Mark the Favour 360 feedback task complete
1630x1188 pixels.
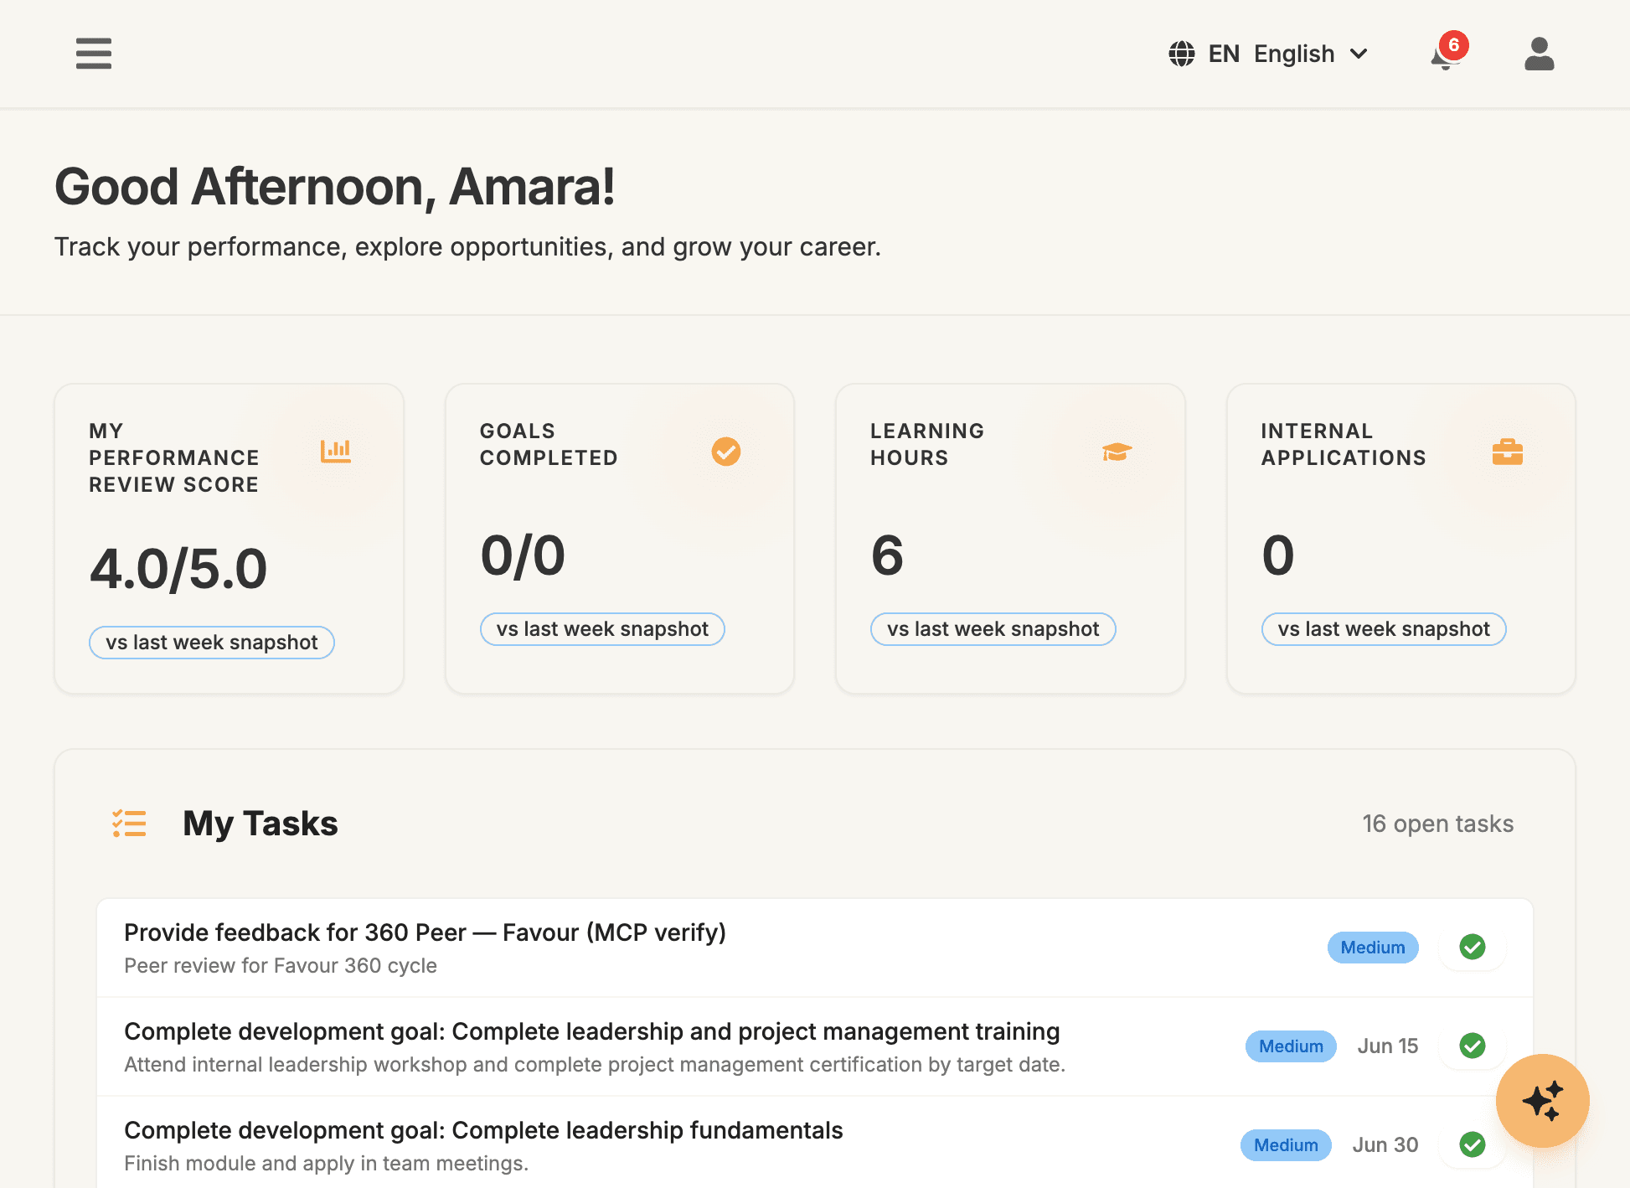point(1472,948)
